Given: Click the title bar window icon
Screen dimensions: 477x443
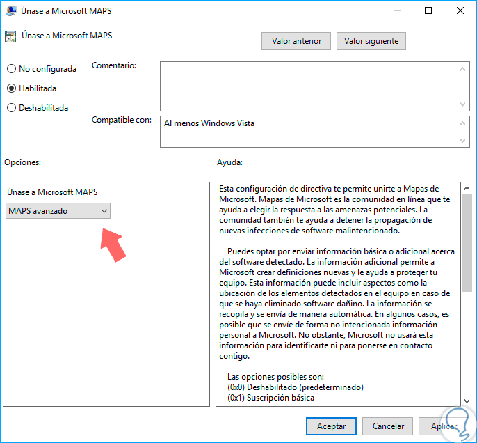Looking at the screenshot, I should (x=12, y=11).
